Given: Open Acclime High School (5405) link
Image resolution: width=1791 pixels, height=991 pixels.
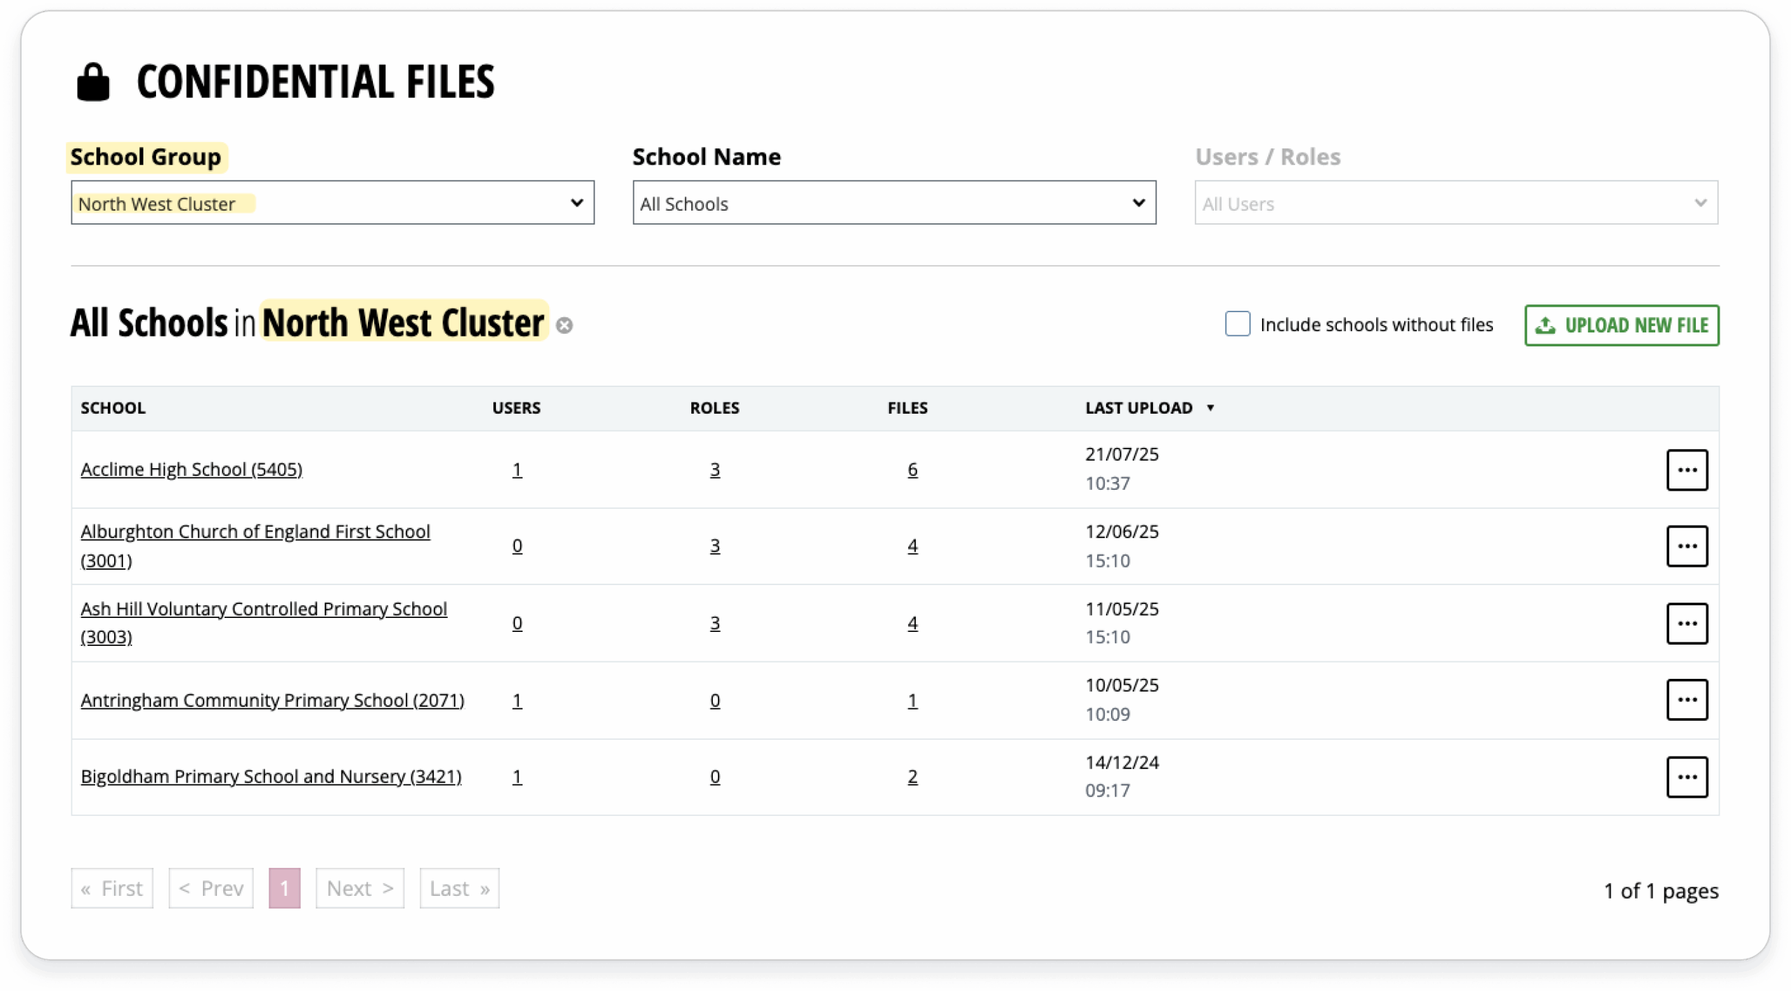Looking at the screenshot, I should point(191,470).
